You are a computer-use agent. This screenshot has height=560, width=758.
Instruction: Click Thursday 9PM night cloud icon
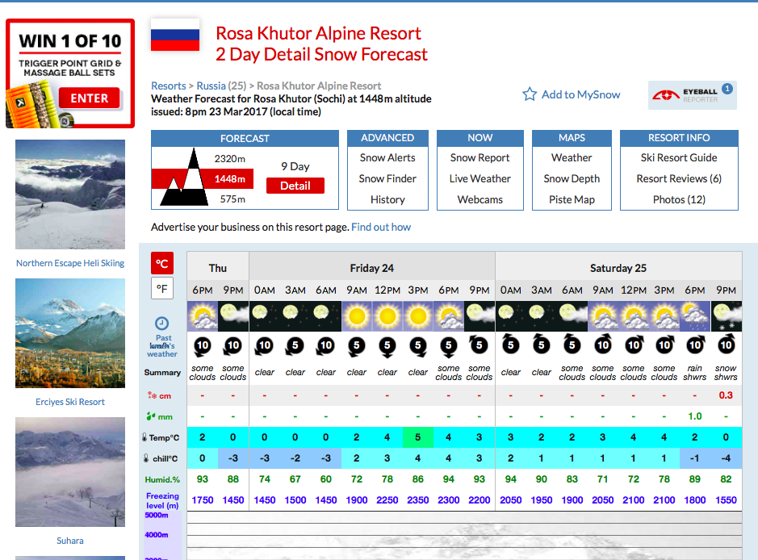pos(233,316)
